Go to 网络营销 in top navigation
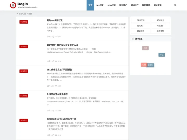The width and height of the screenshot is (187, 140). tap(157, 5)
